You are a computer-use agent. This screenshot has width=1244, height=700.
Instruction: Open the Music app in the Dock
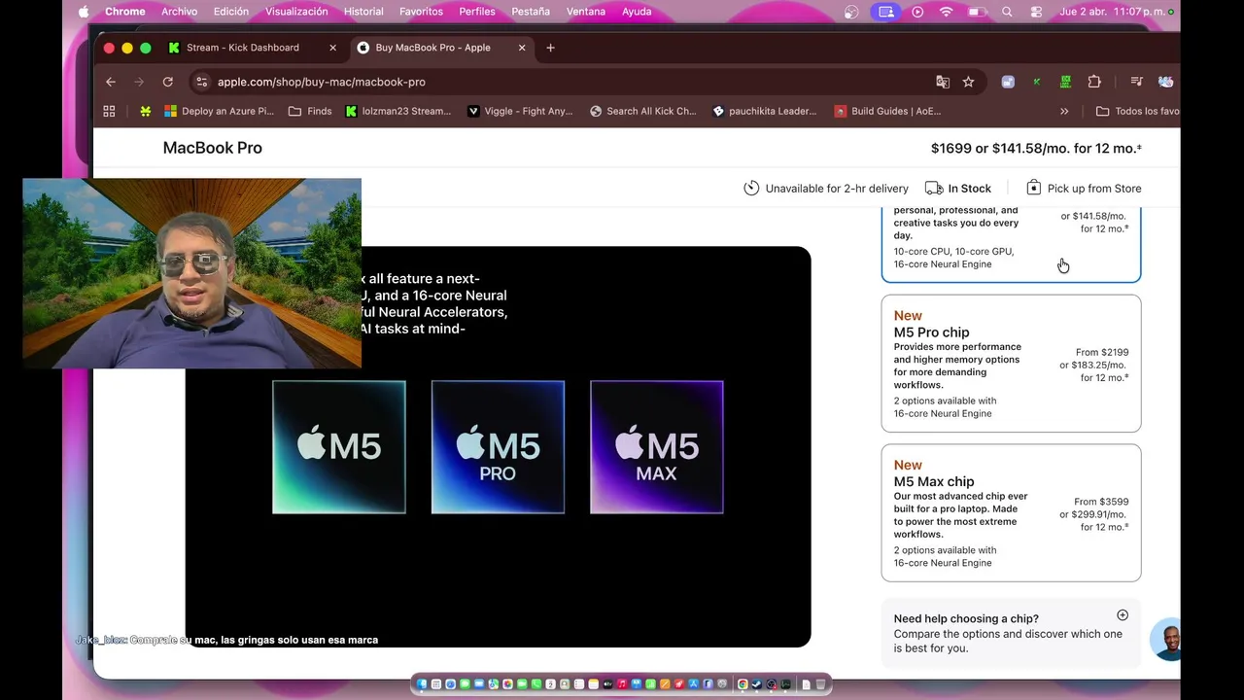pos(622,684)
